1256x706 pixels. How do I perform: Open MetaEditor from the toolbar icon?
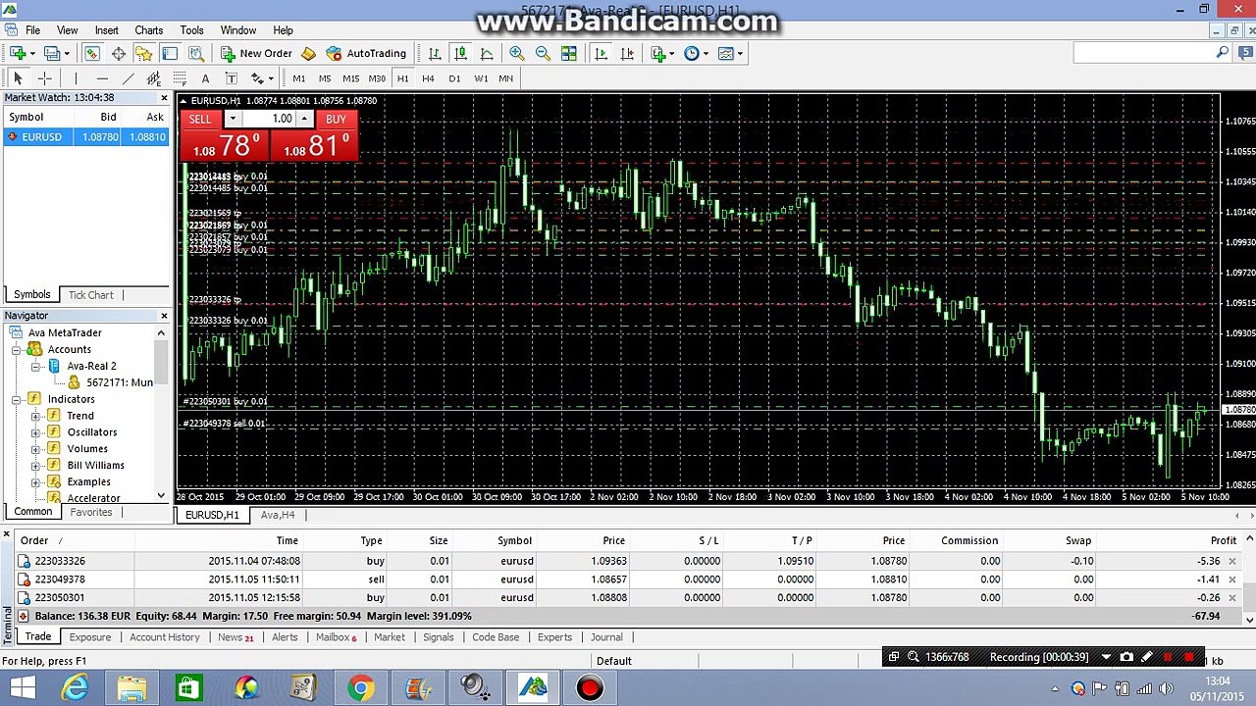click(308, 54)
